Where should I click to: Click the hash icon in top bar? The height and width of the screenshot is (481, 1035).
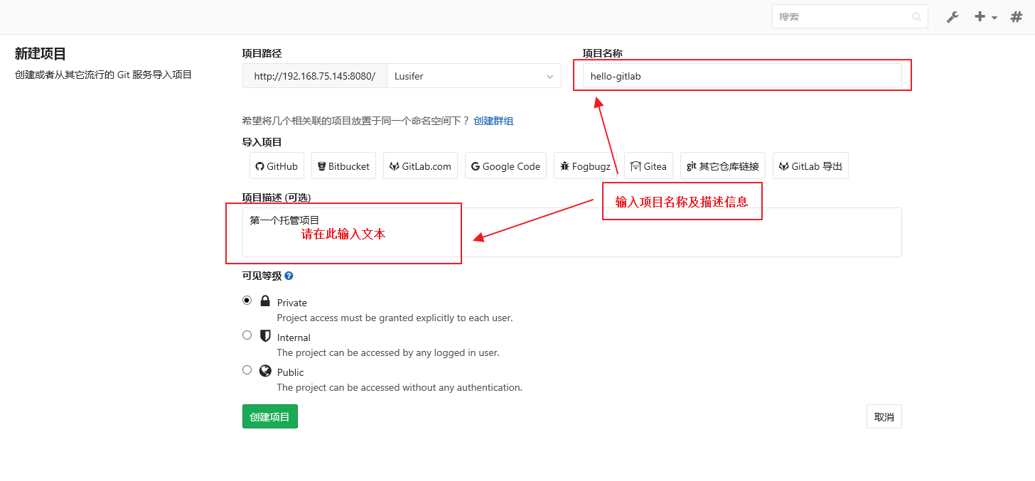point(1017,17)
